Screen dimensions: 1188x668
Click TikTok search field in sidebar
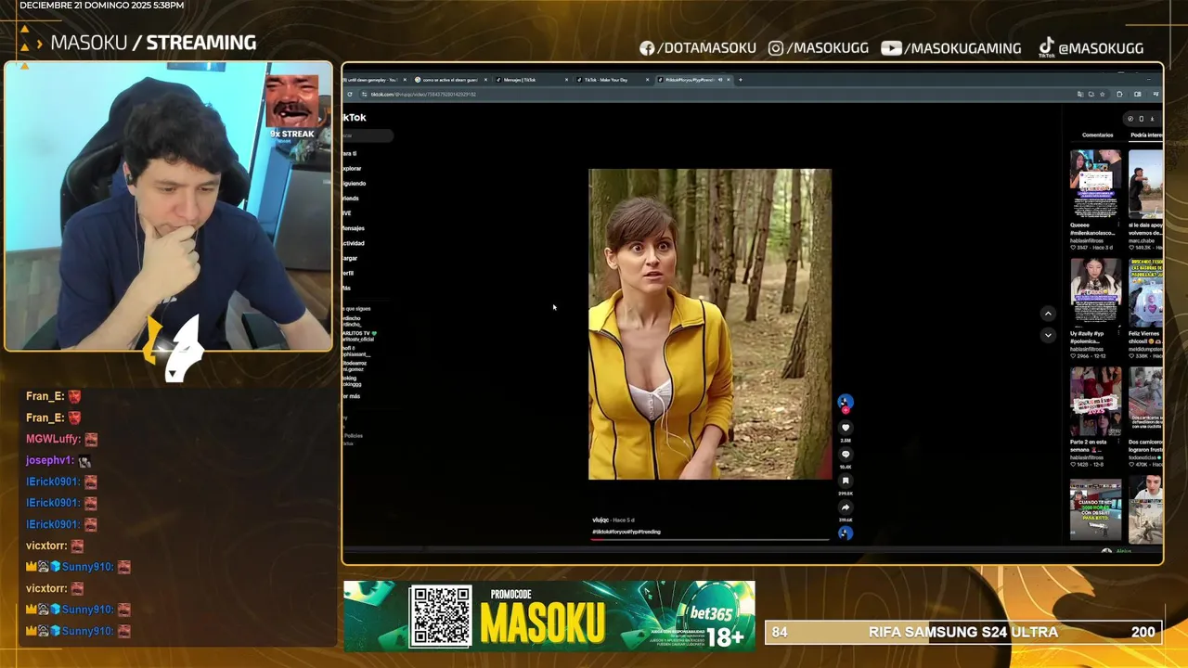point(368,136)
